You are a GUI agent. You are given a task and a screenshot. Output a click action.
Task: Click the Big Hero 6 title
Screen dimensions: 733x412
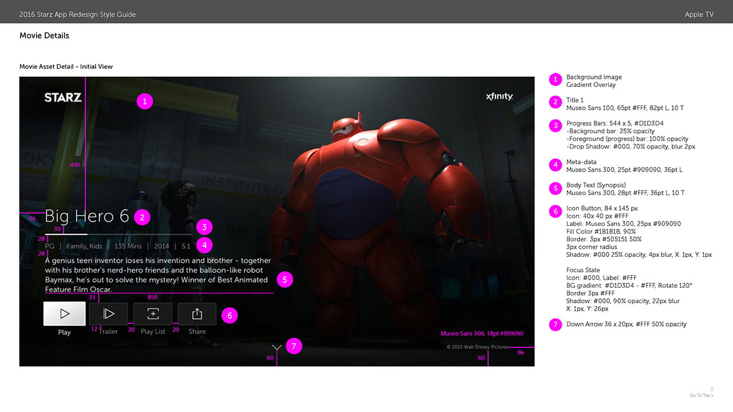pyautogui.click(x=87, y=216)
